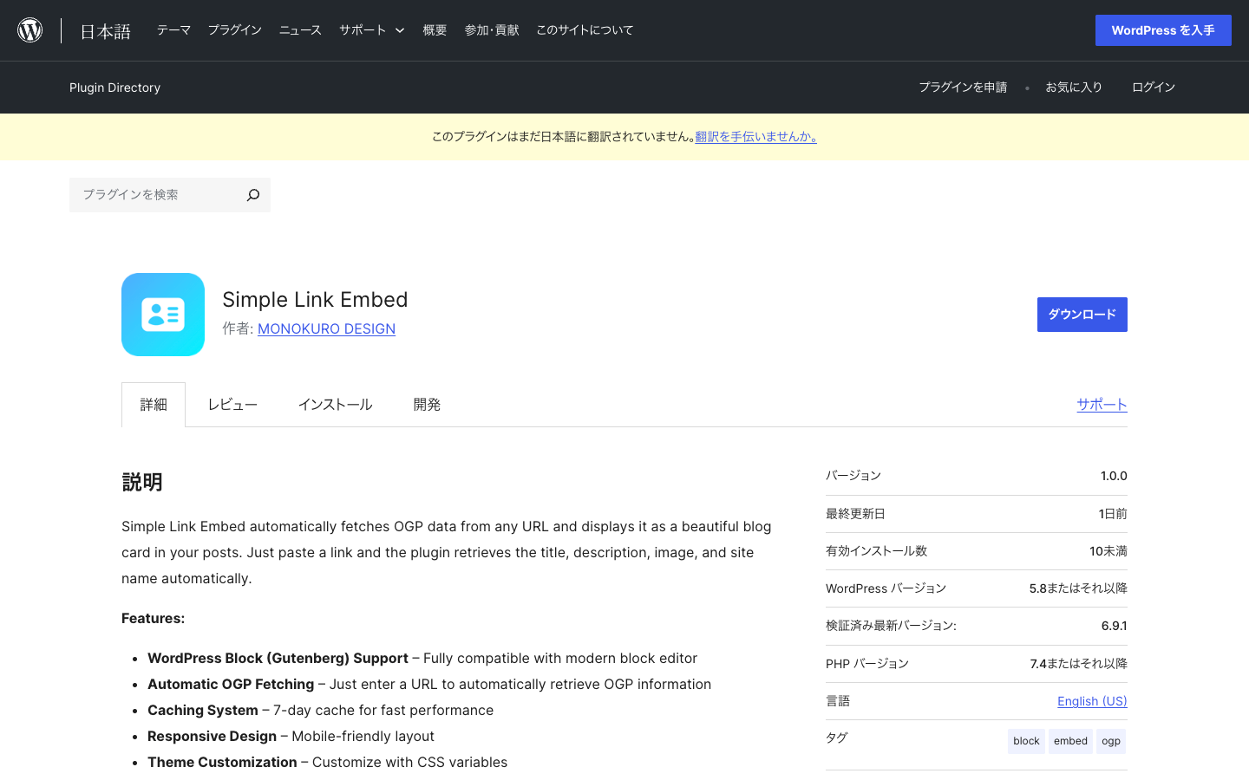Switch to the レビュー tab

[x=232, y=405]
